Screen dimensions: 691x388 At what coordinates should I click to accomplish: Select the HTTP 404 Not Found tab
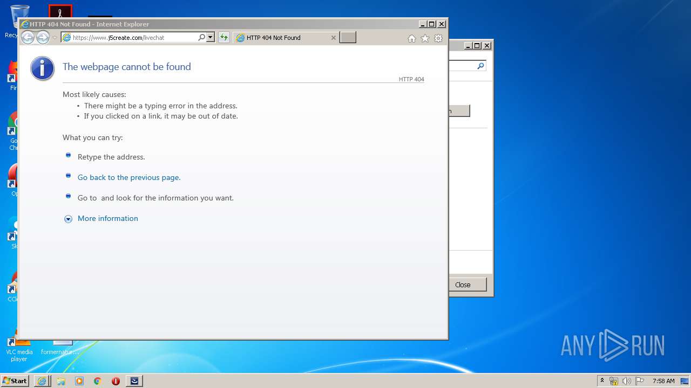pyautogui.click(x=286, y=37)
